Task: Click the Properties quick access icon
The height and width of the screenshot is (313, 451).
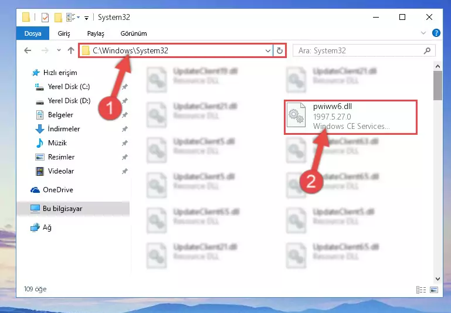Action: pos(45,18)
